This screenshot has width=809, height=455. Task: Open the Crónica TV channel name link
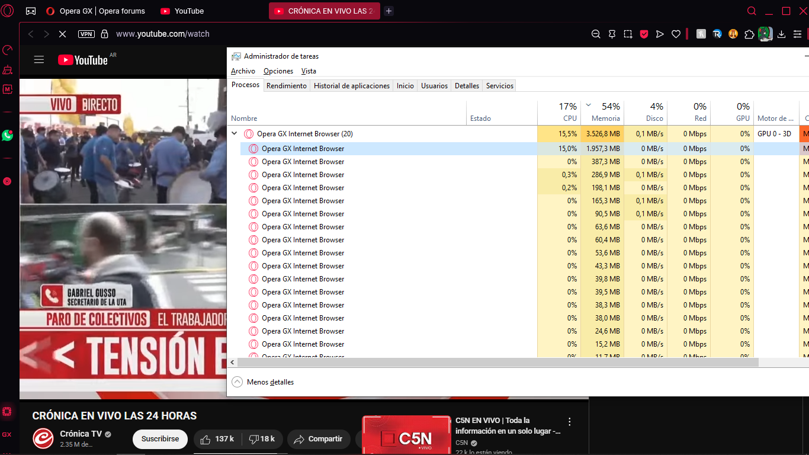click(81, 434)
